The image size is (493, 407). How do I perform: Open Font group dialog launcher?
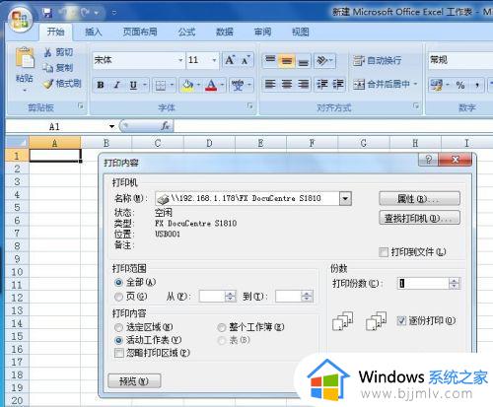point(250,105)
